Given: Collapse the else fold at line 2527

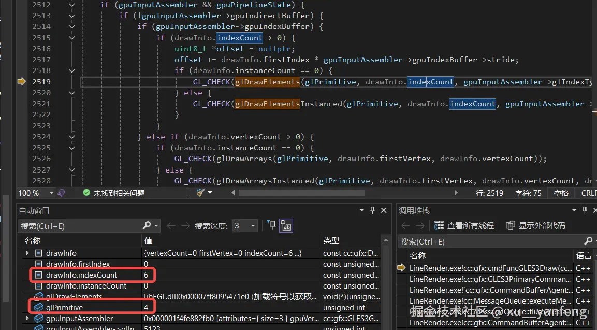Looking at the screenshot, I should point(71,170).
